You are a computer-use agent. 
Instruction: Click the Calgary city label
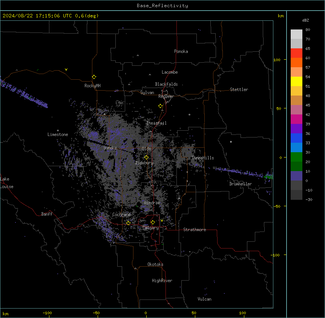pyautogui.click(x=150, y=228)
